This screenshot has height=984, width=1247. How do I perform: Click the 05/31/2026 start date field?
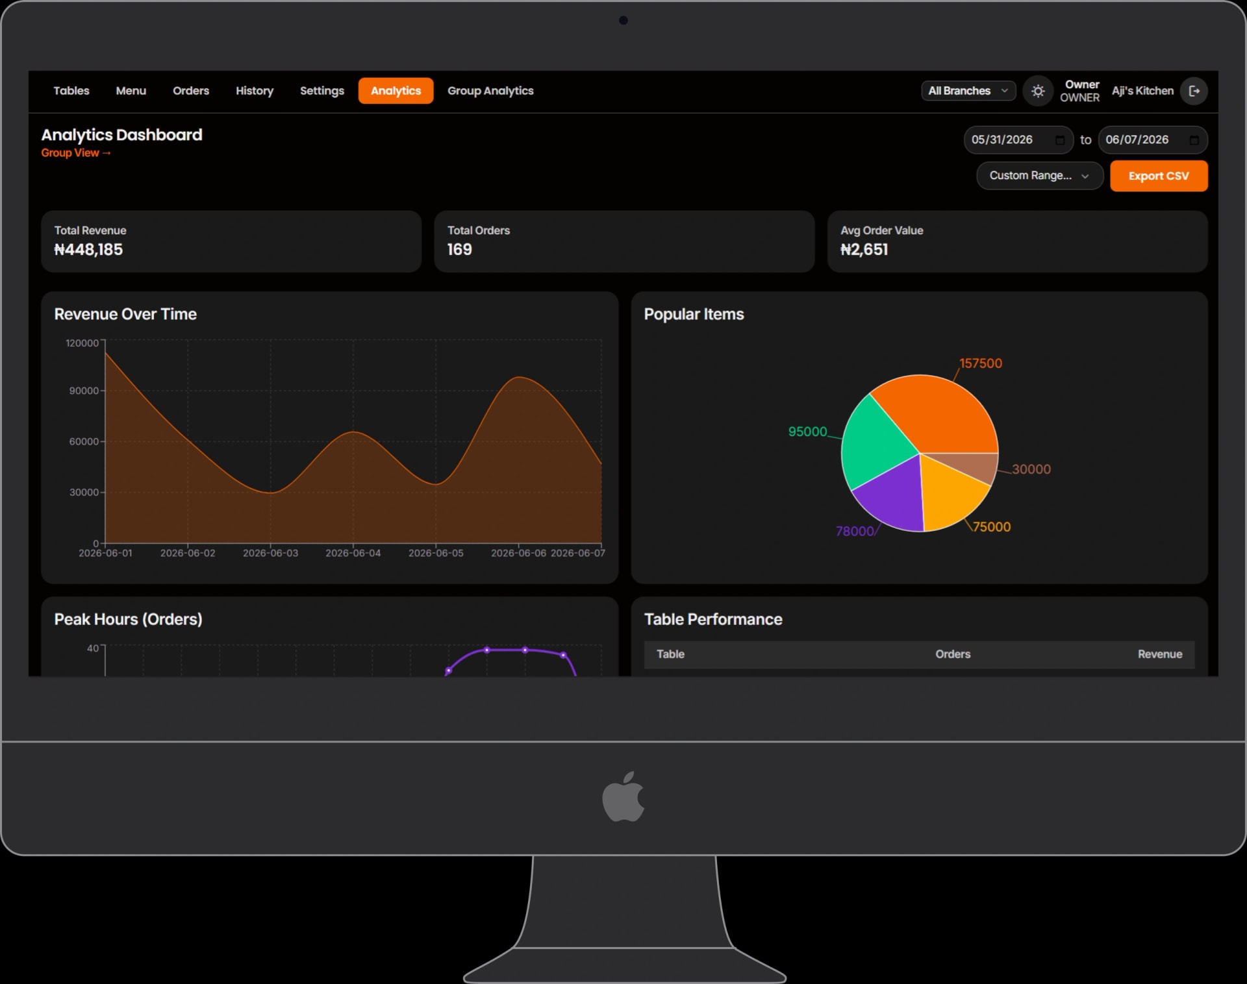click(x=1018, y=140)
